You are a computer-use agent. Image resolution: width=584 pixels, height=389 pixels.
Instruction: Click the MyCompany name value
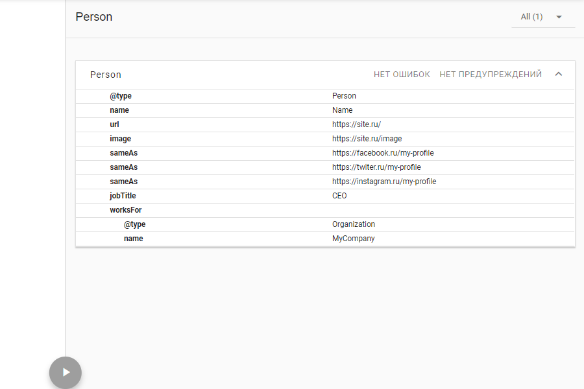pos(354,239)
